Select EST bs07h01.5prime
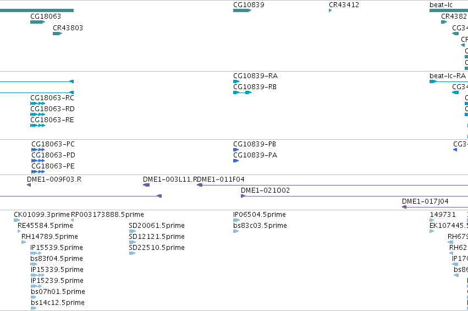 (58, 292)
